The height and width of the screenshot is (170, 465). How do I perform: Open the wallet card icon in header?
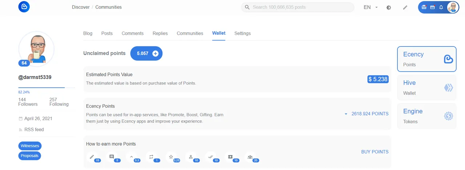coord(432,7)
